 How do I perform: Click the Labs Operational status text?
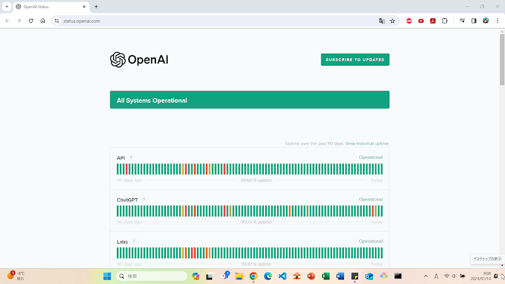[371, 241]
